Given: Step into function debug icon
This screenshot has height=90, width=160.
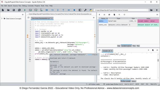Looking at the screenshot, I should (x=58, y=10).
